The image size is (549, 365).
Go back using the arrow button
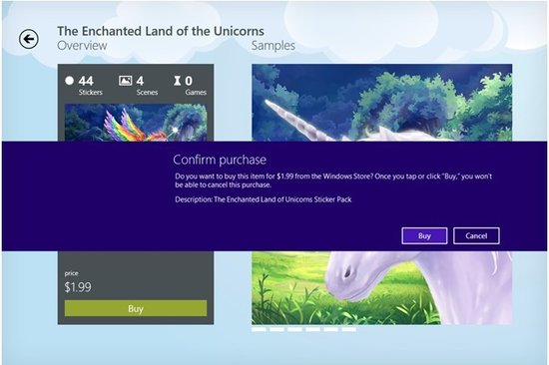29,39
